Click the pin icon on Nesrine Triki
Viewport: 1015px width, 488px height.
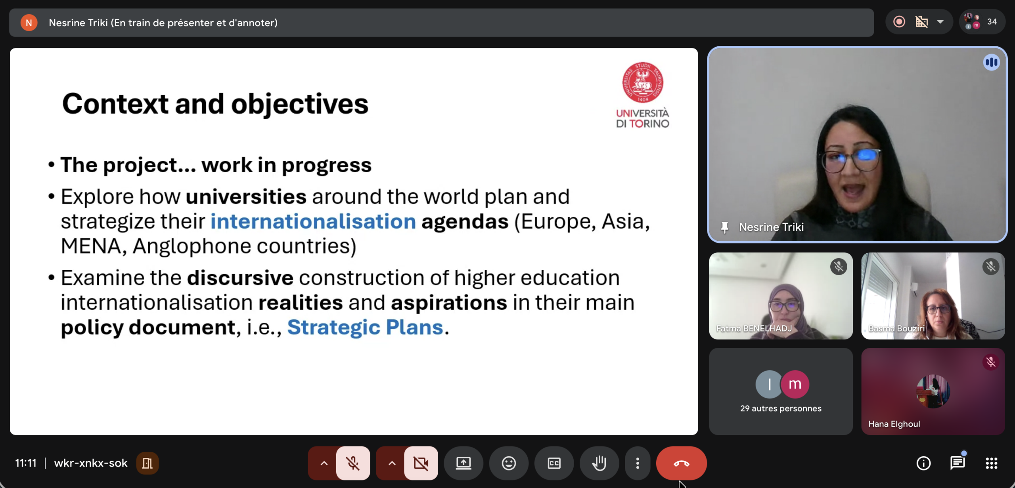click(724, 227)
